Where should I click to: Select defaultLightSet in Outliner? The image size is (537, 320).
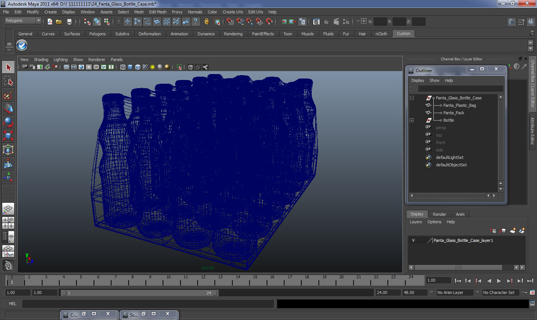[450, 157]
